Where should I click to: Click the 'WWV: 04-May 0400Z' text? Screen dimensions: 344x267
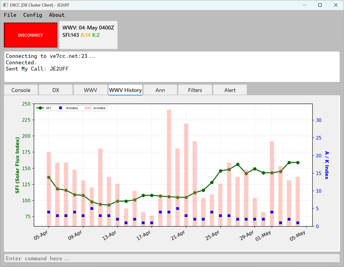click(88, 28)
